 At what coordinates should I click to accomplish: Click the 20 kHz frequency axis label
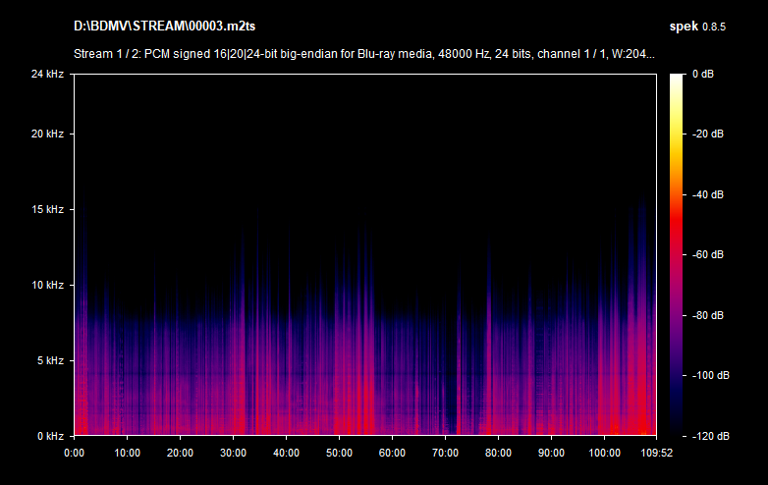(47, 134)
